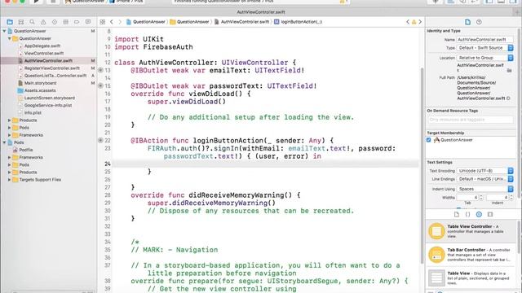
Task: Toggle action connection circle on line 22
Action: point(100,141)
